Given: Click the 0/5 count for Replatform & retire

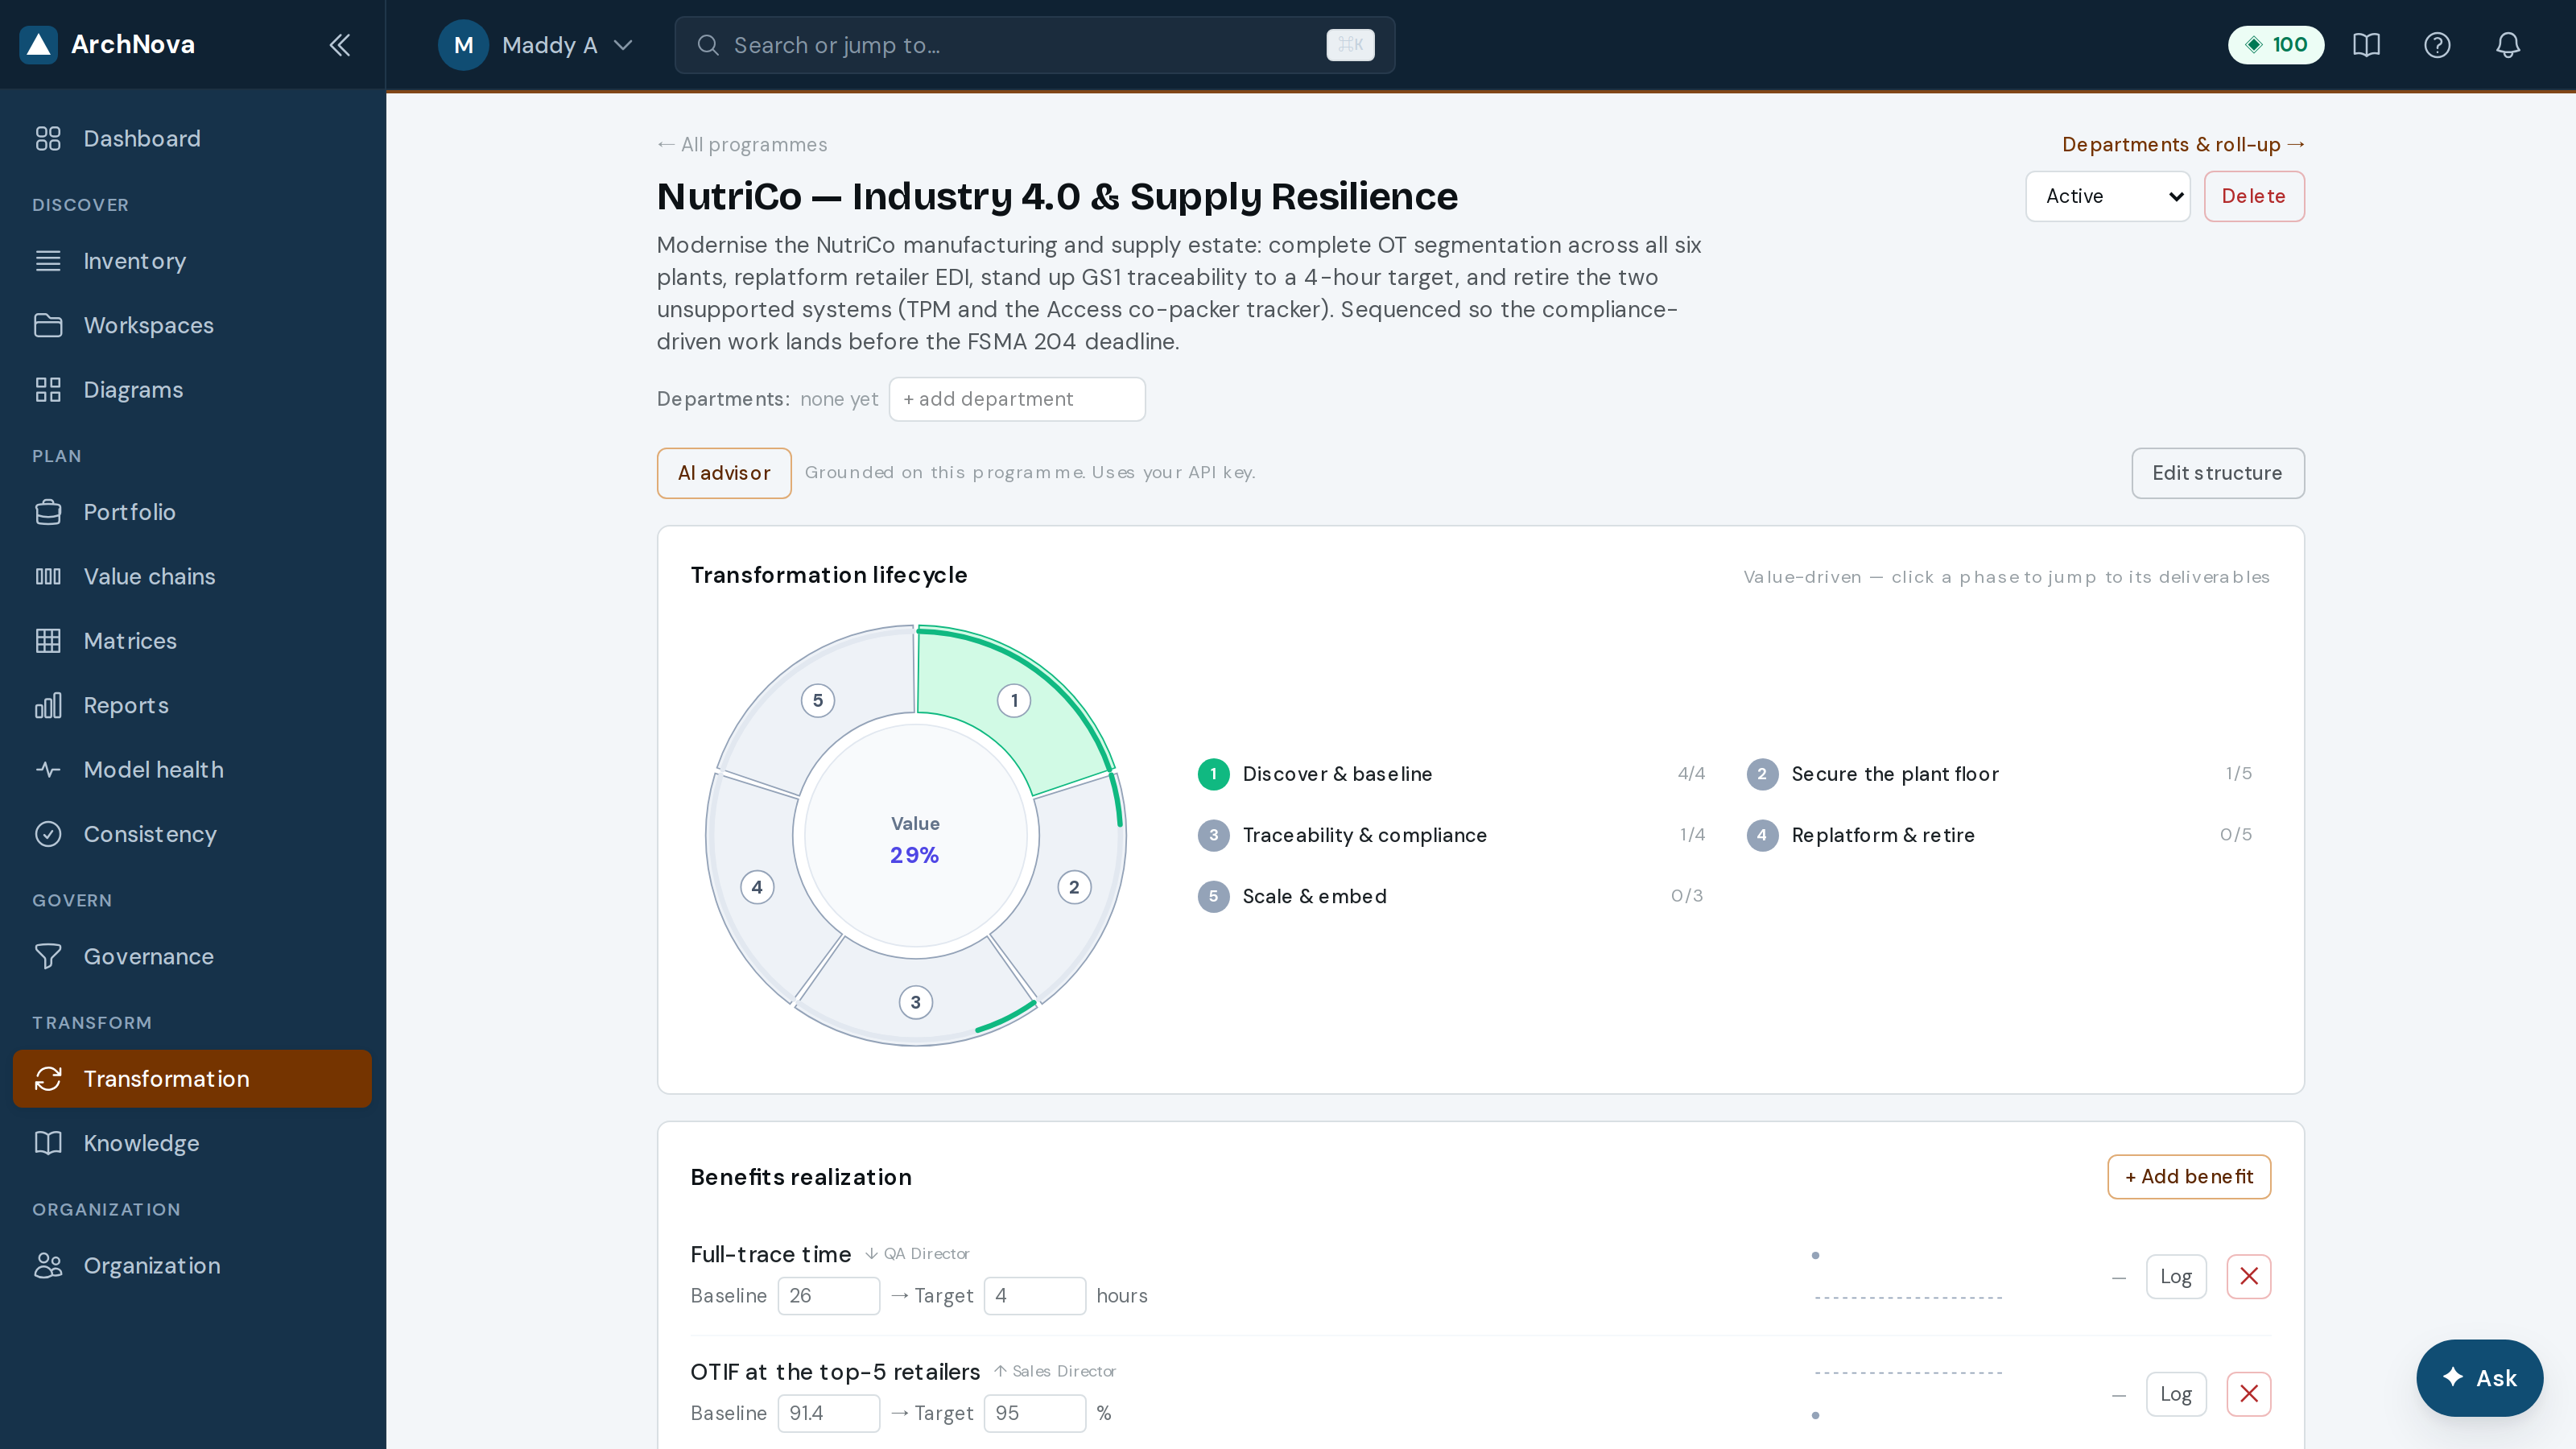Looking at the screenshot, I should point(2236,834).
